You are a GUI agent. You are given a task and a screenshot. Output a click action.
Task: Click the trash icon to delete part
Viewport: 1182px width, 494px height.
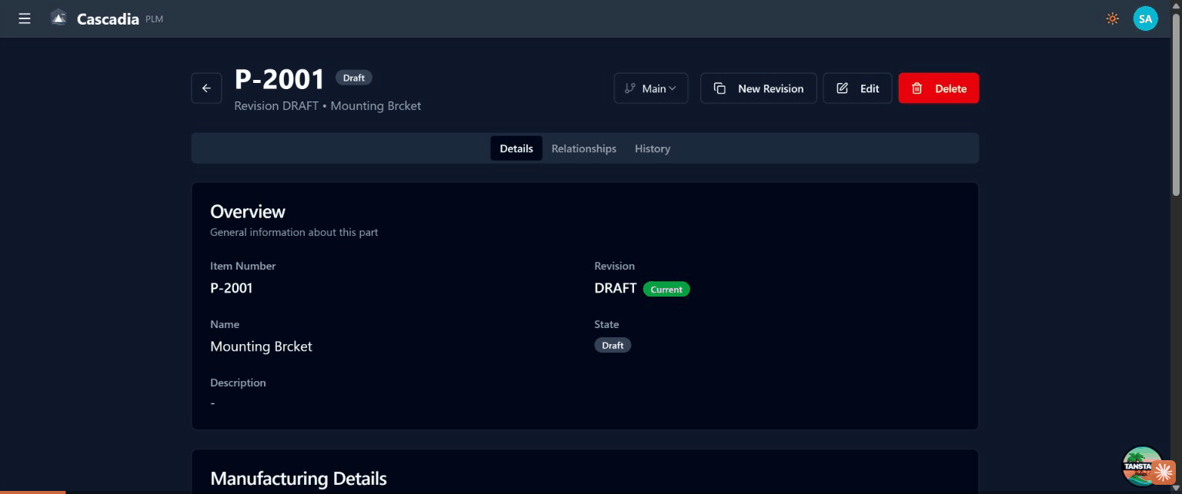[916, 88]
